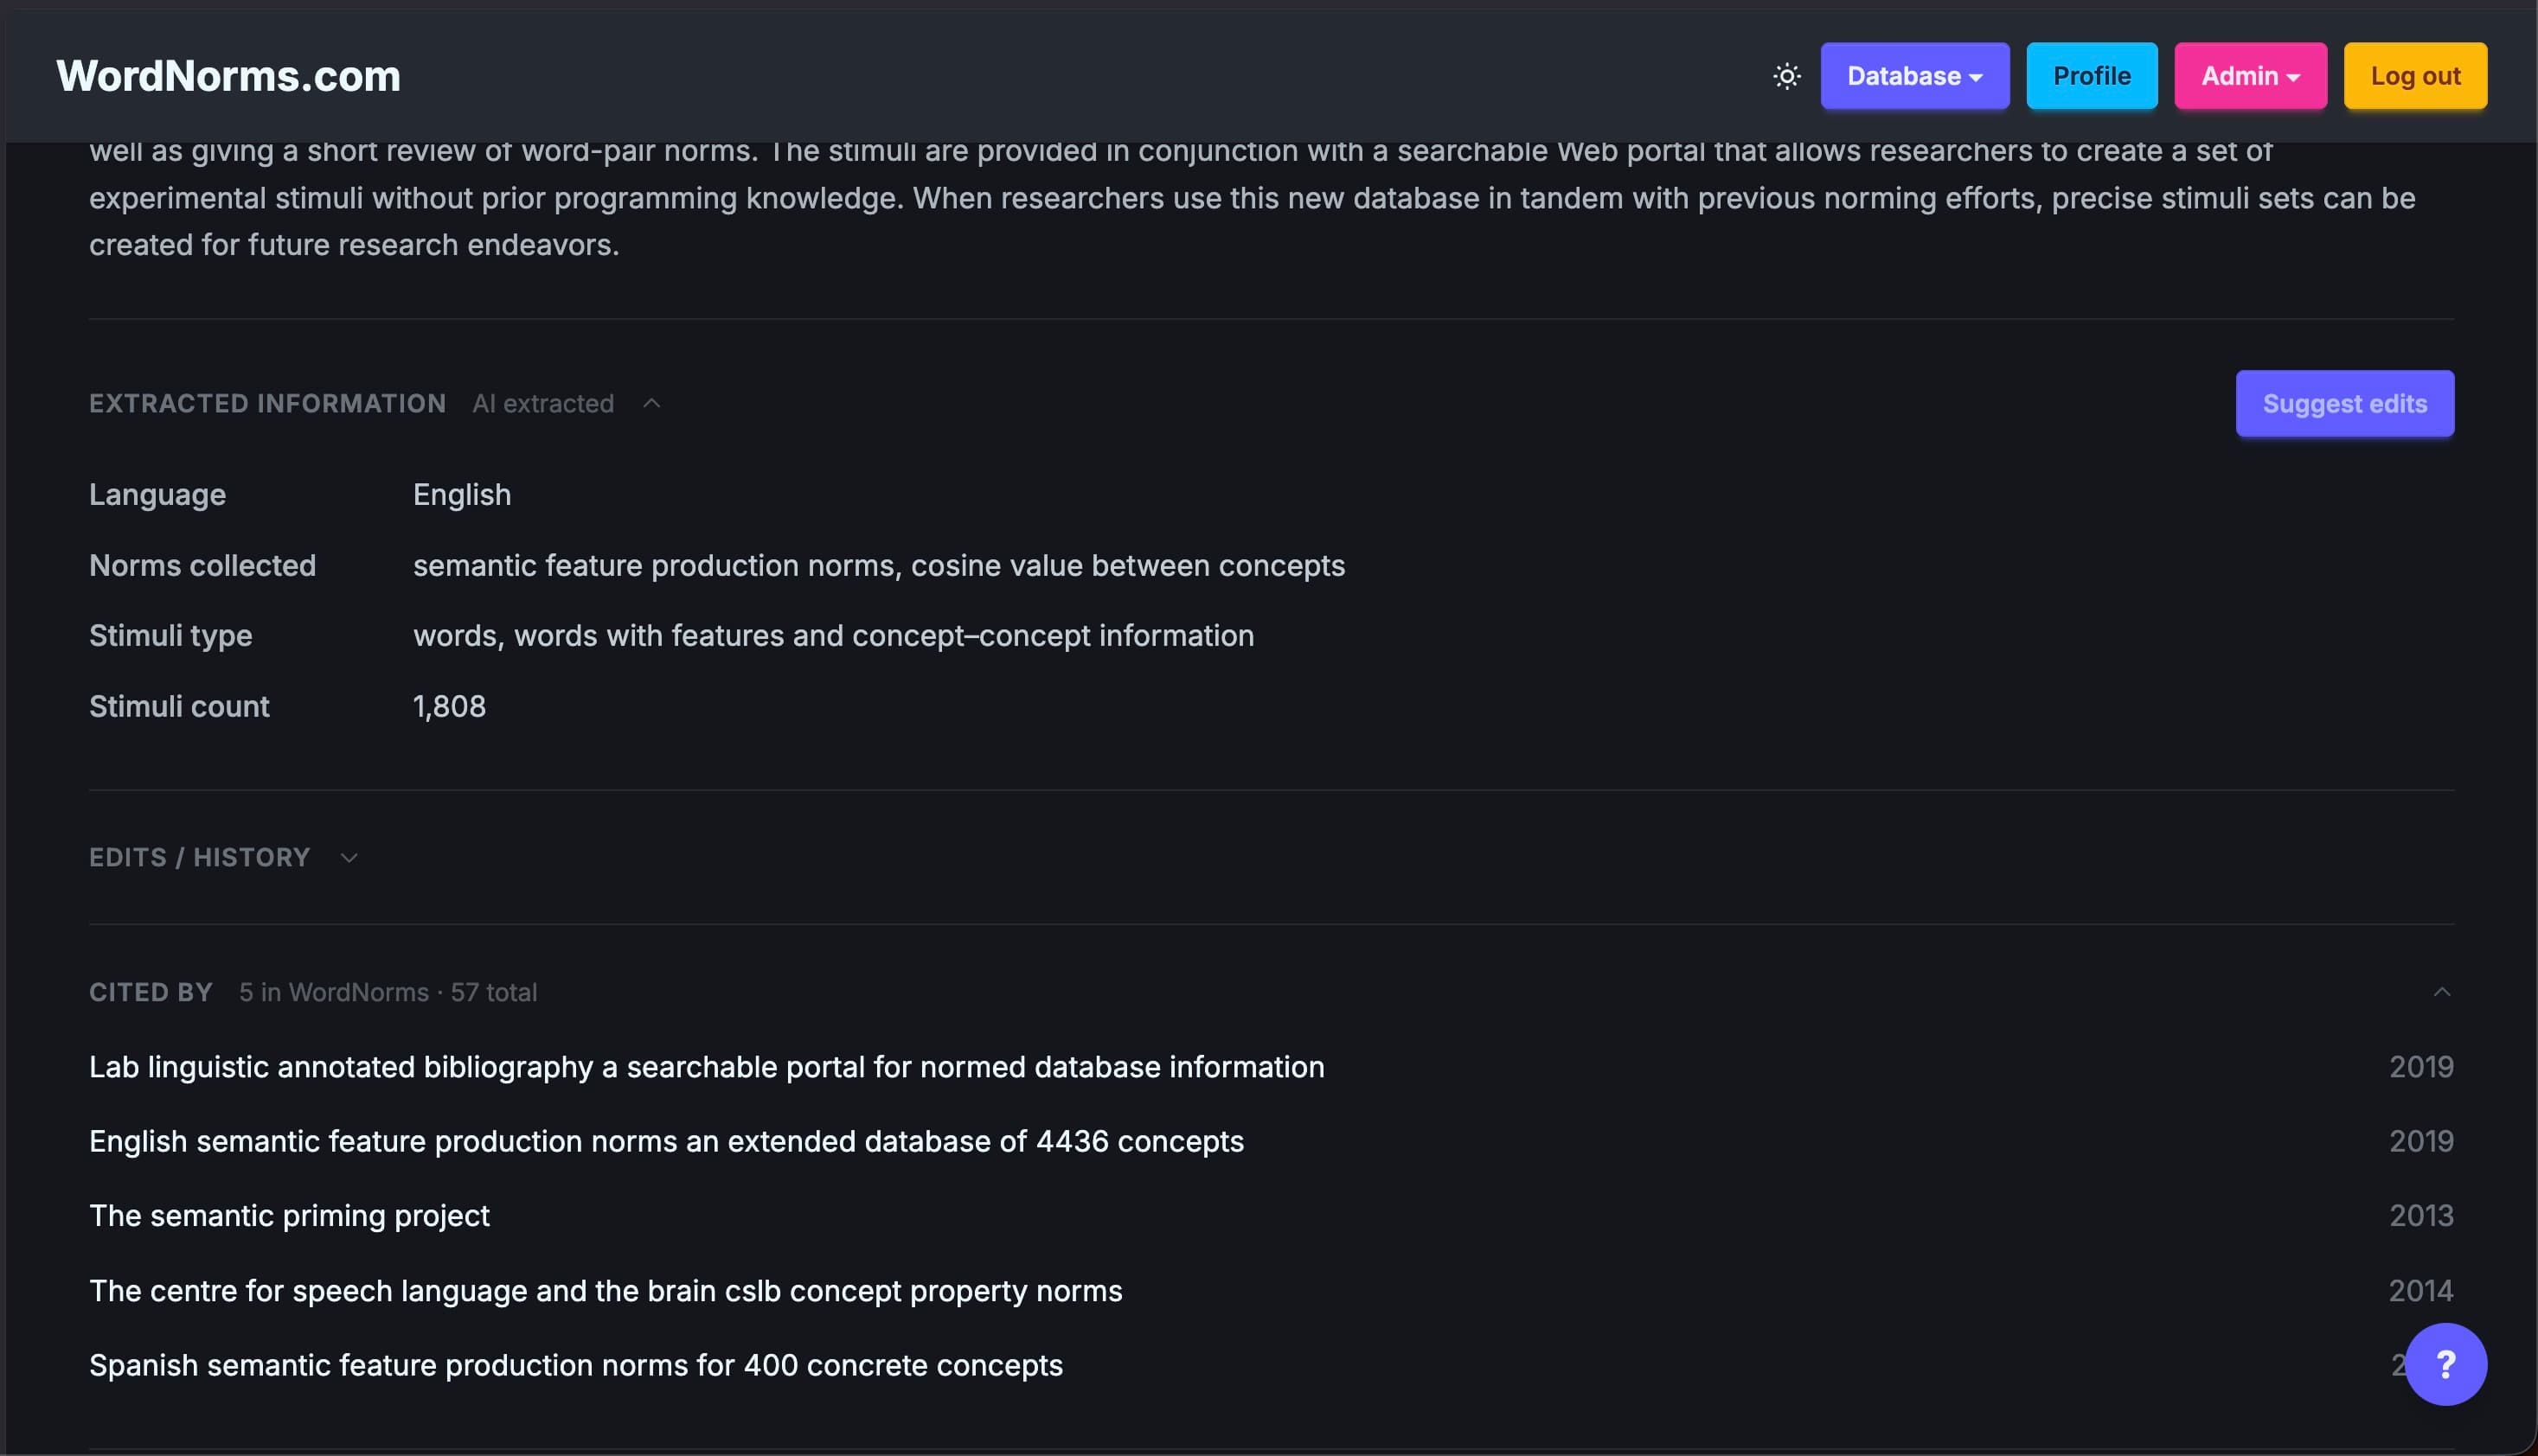Click the EXTRACTED INFORMATION heading
The width and height of the screenshot is (2538, 1456).
click(267, 403)
